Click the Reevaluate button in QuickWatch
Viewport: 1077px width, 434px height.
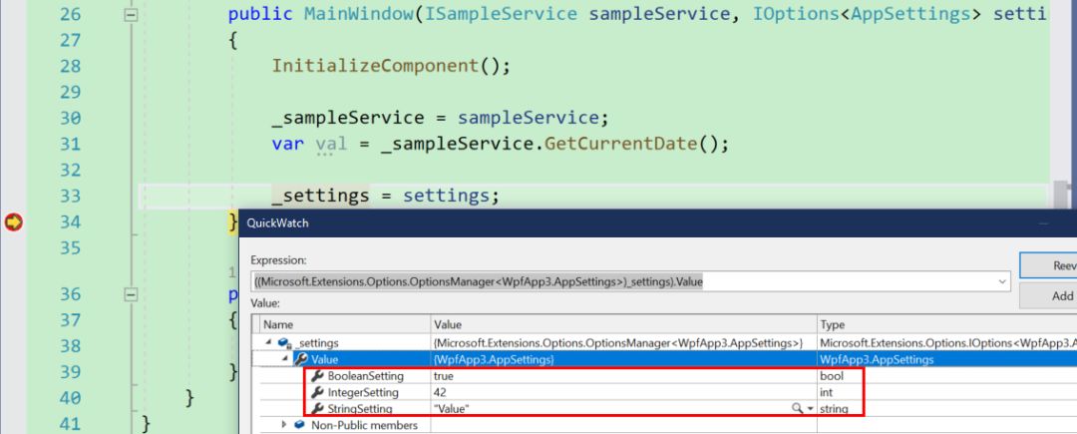click(1048, 265)
